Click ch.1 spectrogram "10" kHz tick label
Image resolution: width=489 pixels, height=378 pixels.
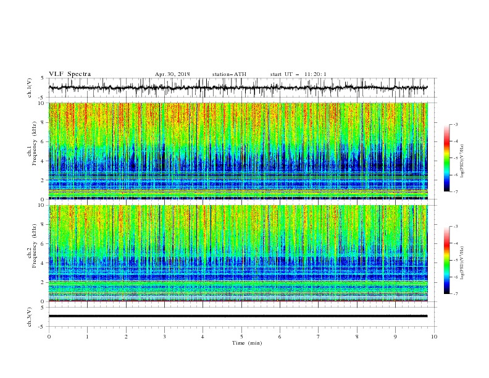[x=42, y=103]
